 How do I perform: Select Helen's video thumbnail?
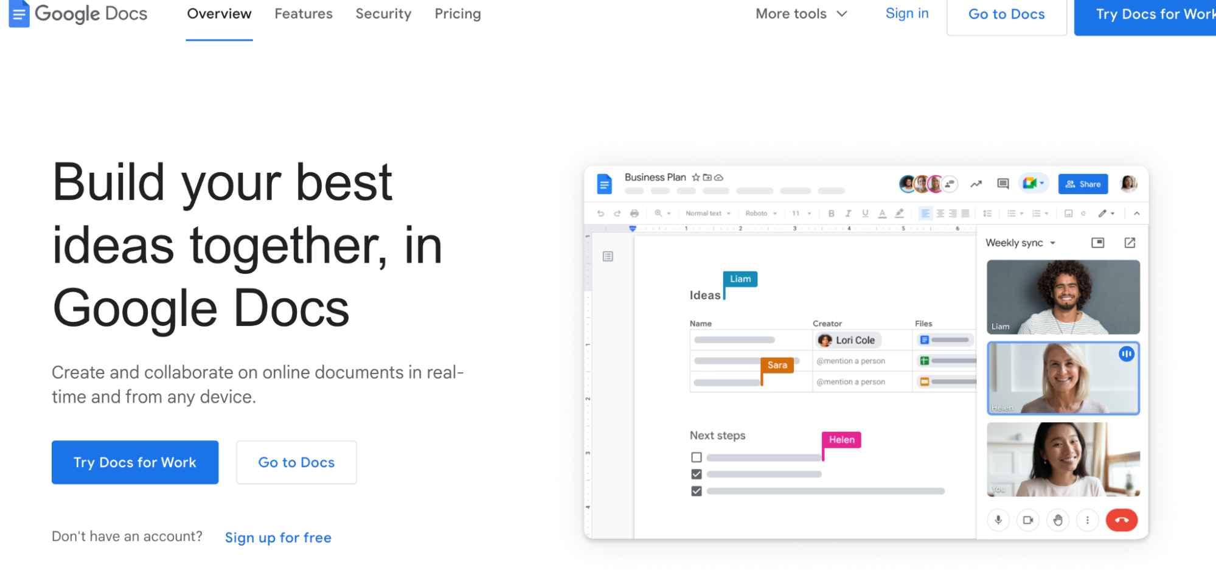click(x=1063, y=378)
